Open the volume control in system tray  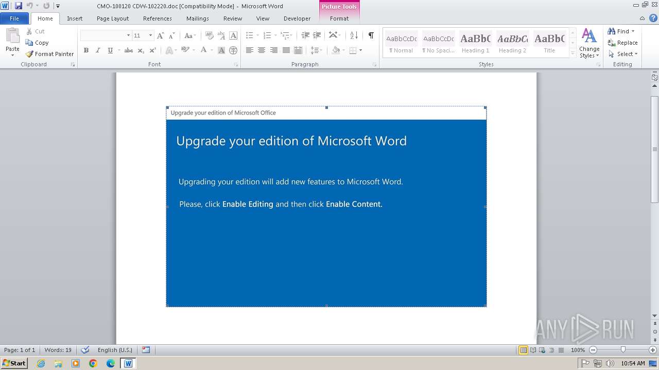point(610,363)
